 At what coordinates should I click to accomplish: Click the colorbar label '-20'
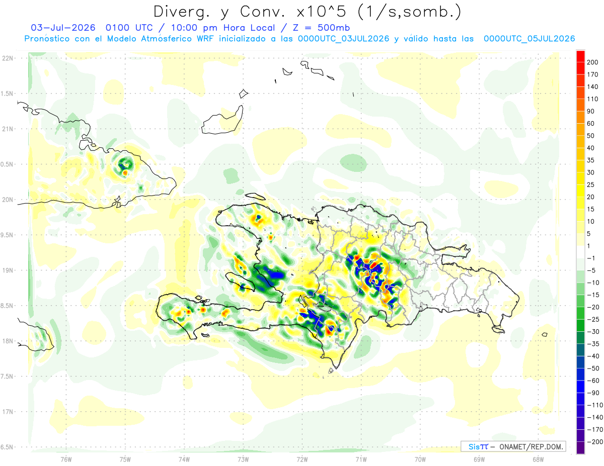pyautogui.click(x=592, y=307)
